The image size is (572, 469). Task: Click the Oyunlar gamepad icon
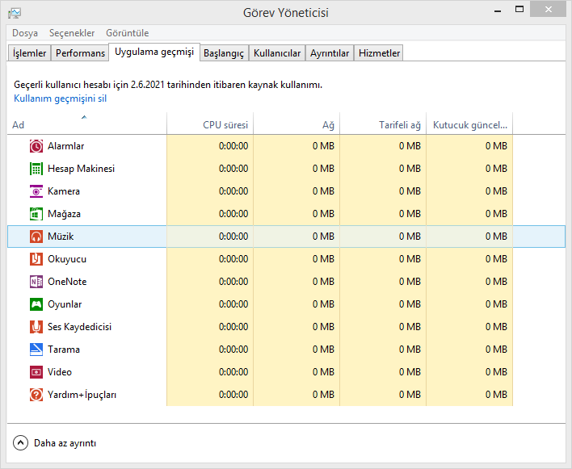(x=36, y=304)
